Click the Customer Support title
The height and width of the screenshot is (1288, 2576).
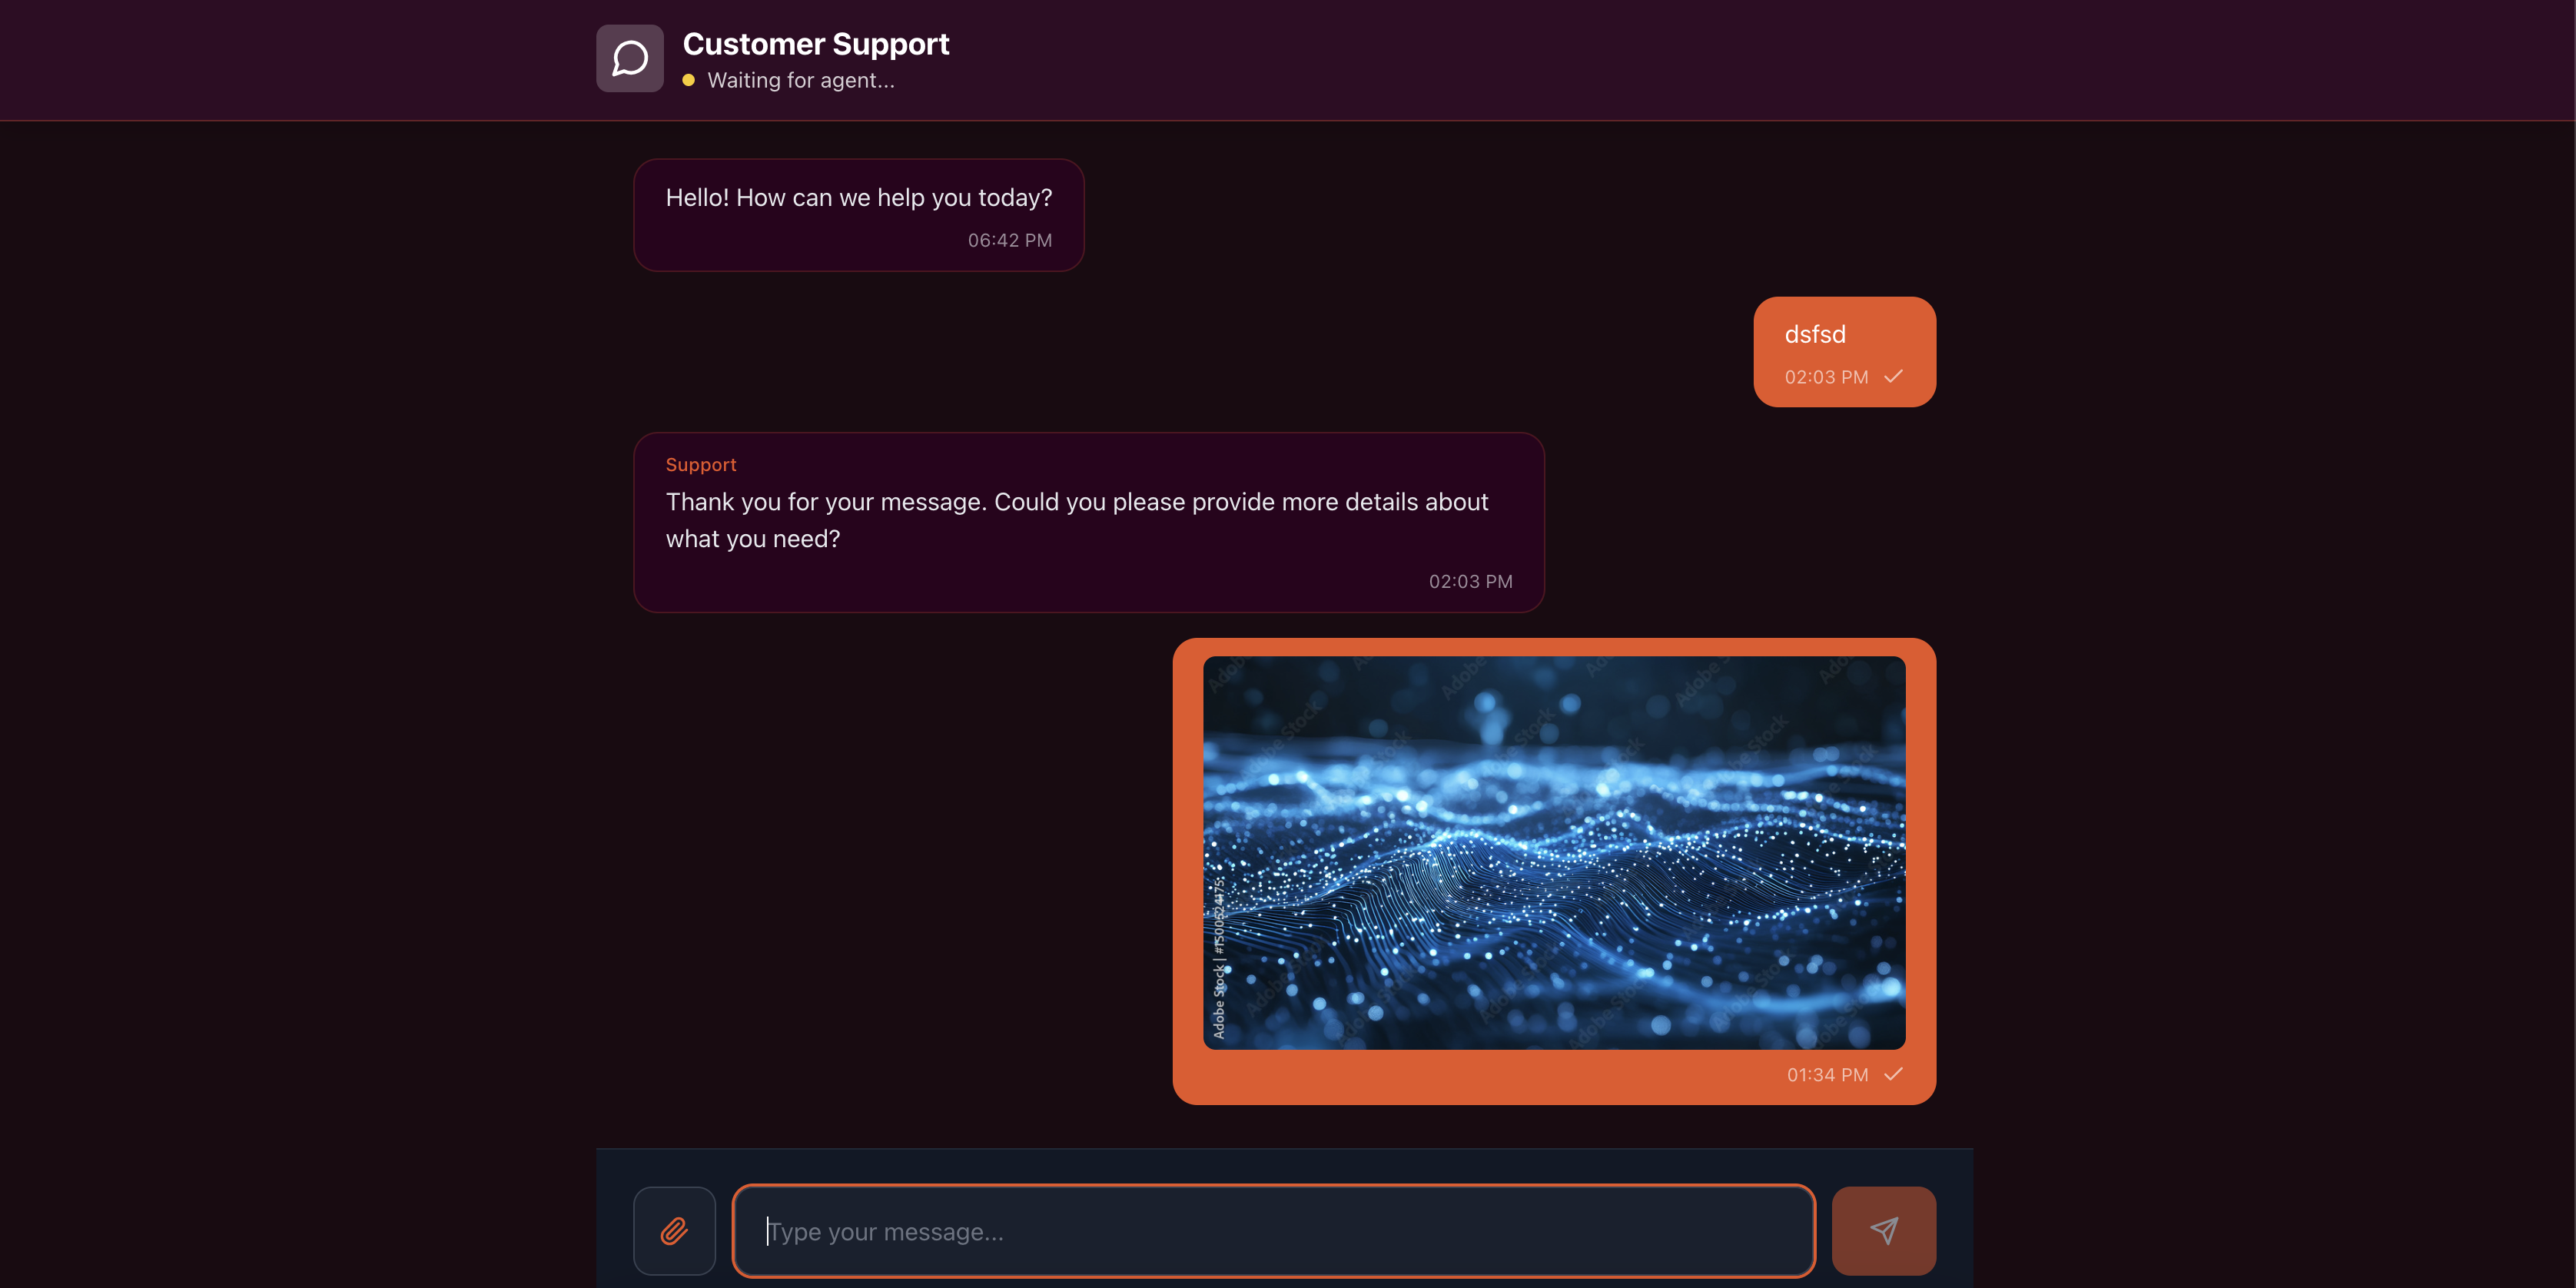(x=815, y=44)
